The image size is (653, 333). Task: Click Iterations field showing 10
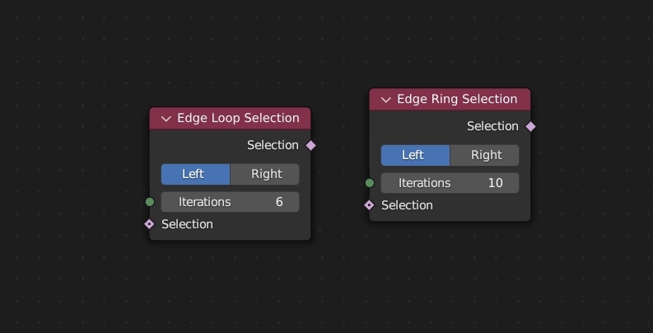click(x=450, y=183)
